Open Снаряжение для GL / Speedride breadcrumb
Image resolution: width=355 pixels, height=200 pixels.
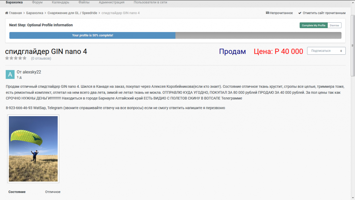(x=72, y=13)
